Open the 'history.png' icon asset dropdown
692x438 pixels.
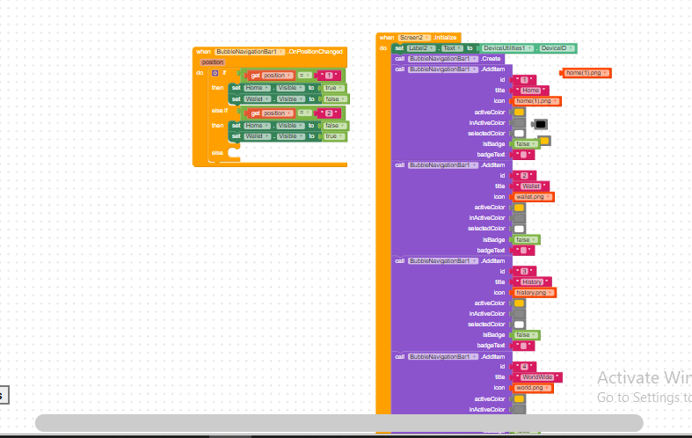[x=535, y=293]
